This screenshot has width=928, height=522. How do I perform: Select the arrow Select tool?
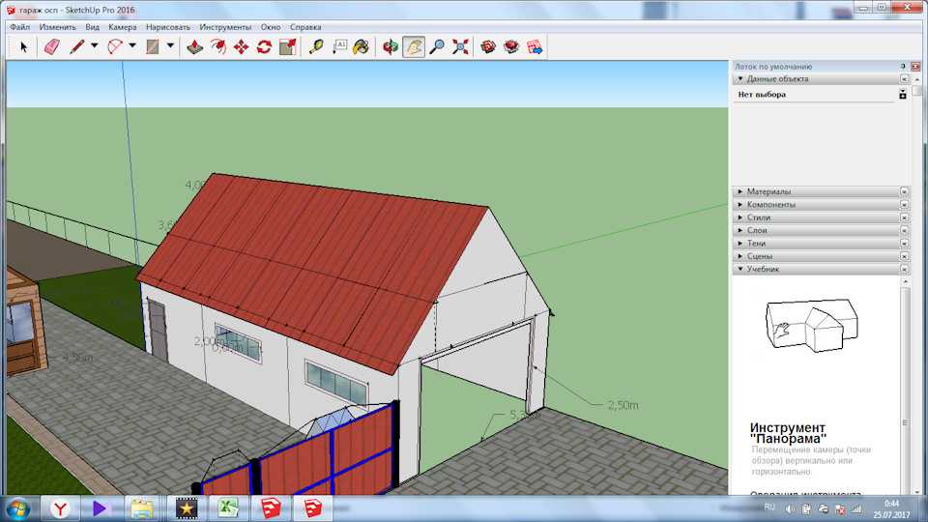tap(23, 46)
